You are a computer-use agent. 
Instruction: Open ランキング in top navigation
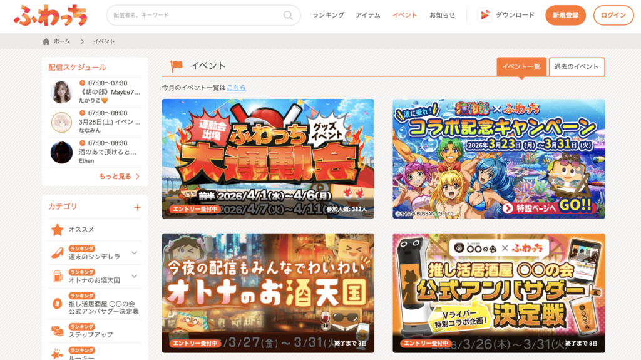(x=328, y=15)
